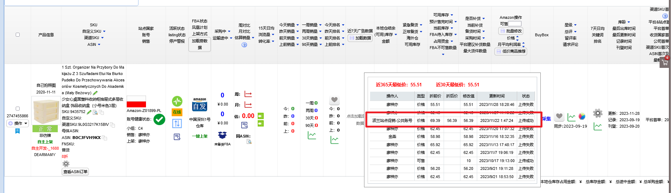The height and width of the screenshot is (193, 671).
Task: Click the colorful pie chart icon
Action: point(582,116)
